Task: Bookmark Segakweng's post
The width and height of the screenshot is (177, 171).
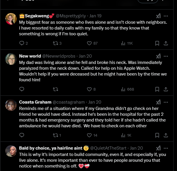Action: coord(157,43)
